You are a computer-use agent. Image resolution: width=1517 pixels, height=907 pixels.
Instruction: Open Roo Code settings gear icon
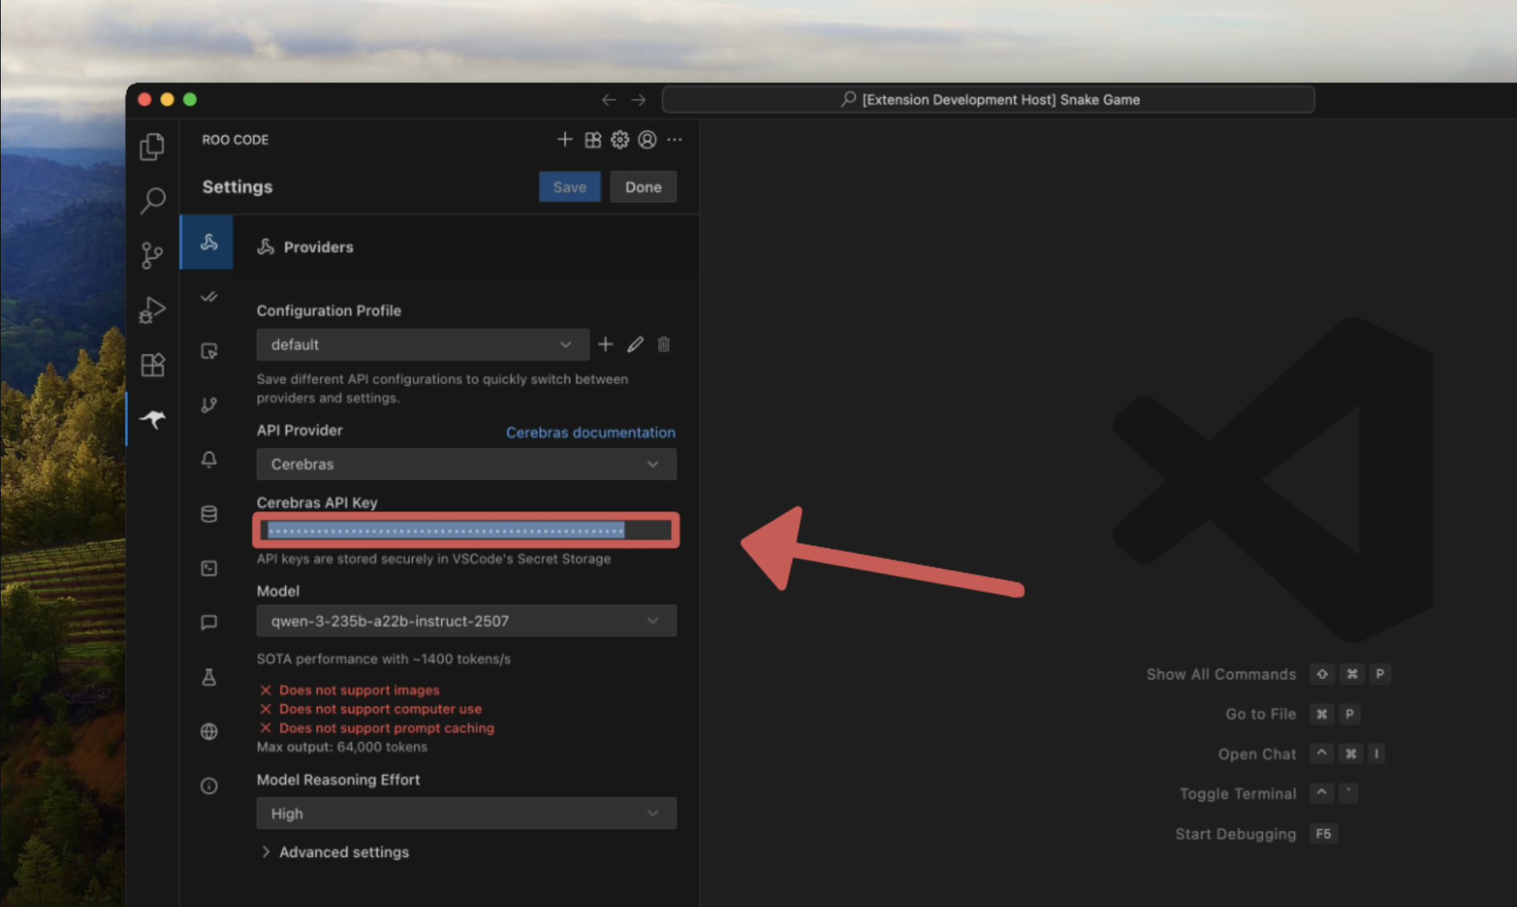[x=619, y=140]
